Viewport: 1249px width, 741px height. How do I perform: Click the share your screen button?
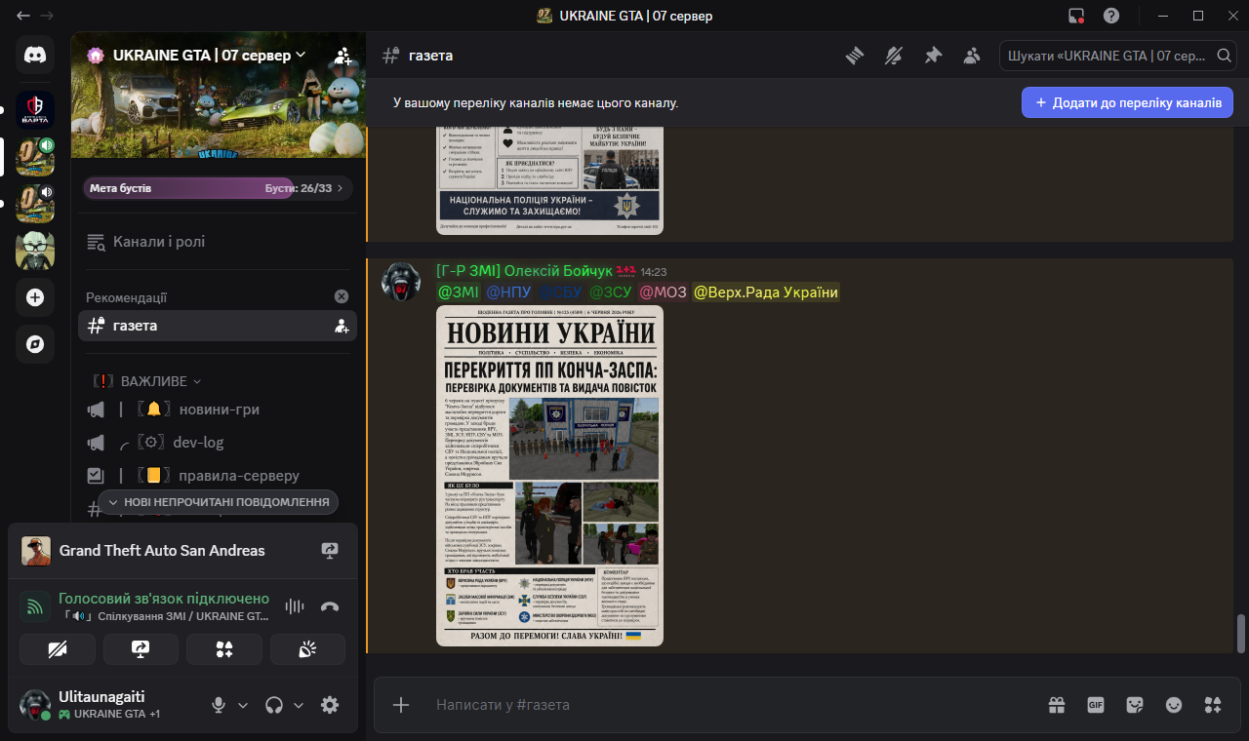(x=141, y=649)
